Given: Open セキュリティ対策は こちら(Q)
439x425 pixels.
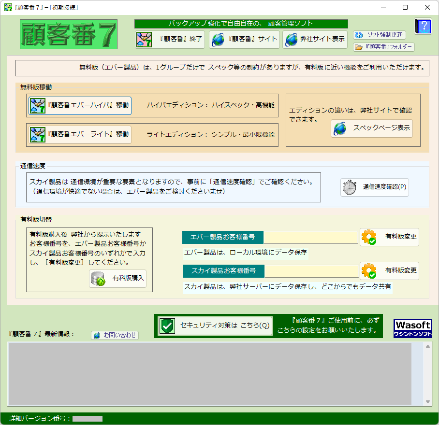Looking at the screenshot, I should click(215, 326).
